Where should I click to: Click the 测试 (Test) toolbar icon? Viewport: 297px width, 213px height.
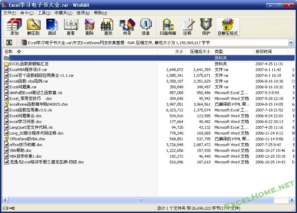(x=52, y=27)
